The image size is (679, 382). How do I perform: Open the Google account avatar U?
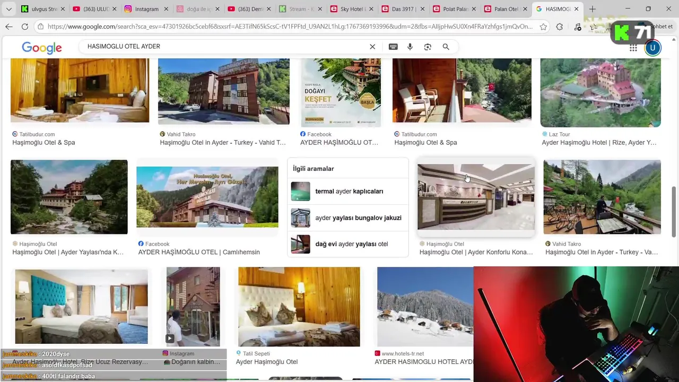coord(652,48)
